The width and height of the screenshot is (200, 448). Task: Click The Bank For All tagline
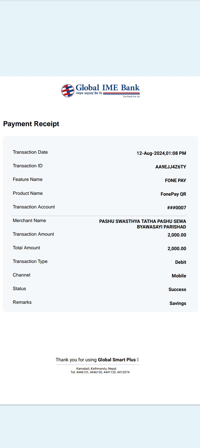[131, 96]
